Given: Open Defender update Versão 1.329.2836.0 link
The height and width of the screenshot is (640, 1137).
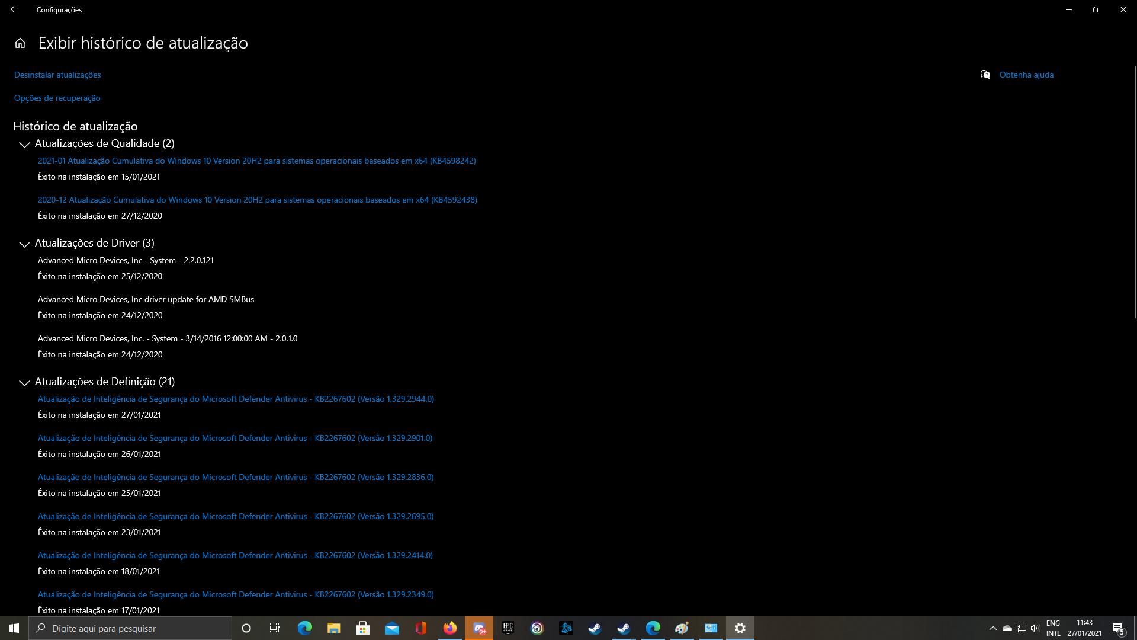Looking at the screenshot, I should click(236, 477).
